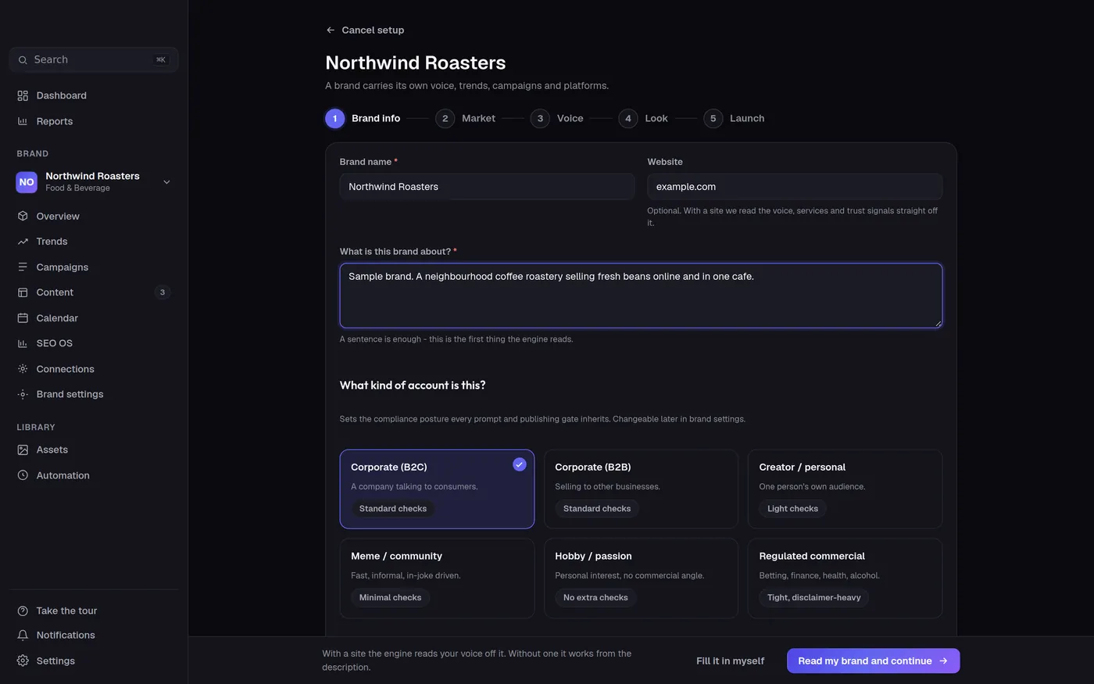Viewport: 1094px width, 684px height.
Task: Click the brand description text area
Action: [x=641, y=295]
